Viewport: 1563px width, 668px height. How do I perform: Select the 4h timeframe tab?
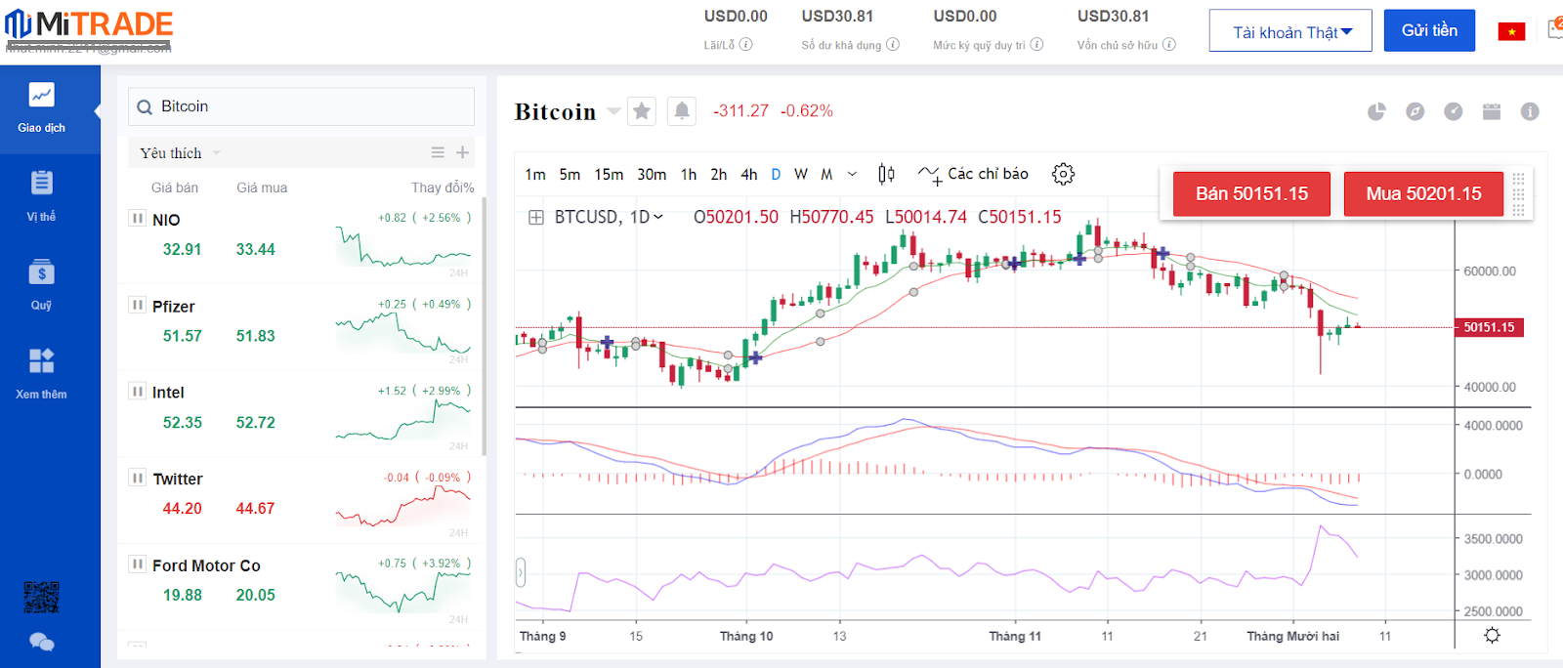coord(748,175)
